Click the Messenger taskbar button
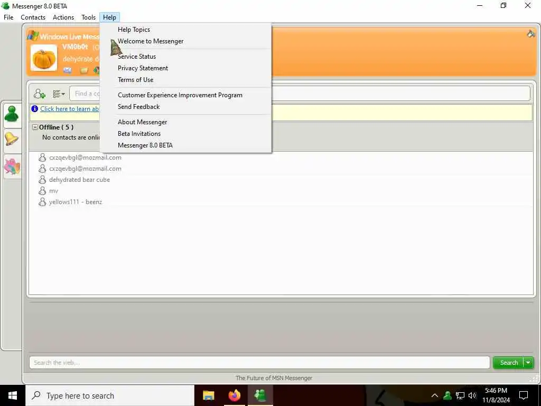The height and width of the screenshot is (406, 541). 260,395
